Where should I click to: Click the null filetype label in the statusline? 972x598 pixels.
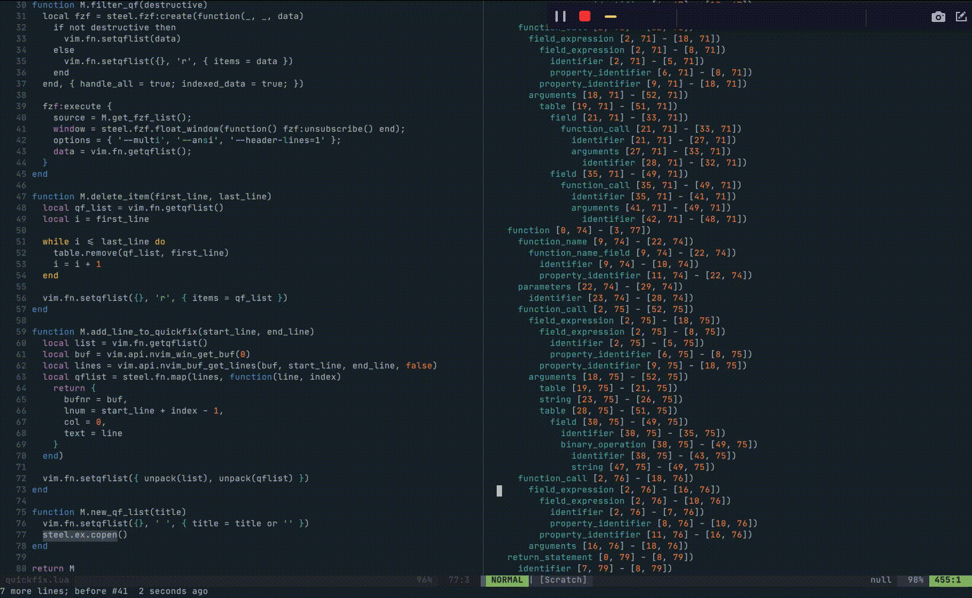881,580
